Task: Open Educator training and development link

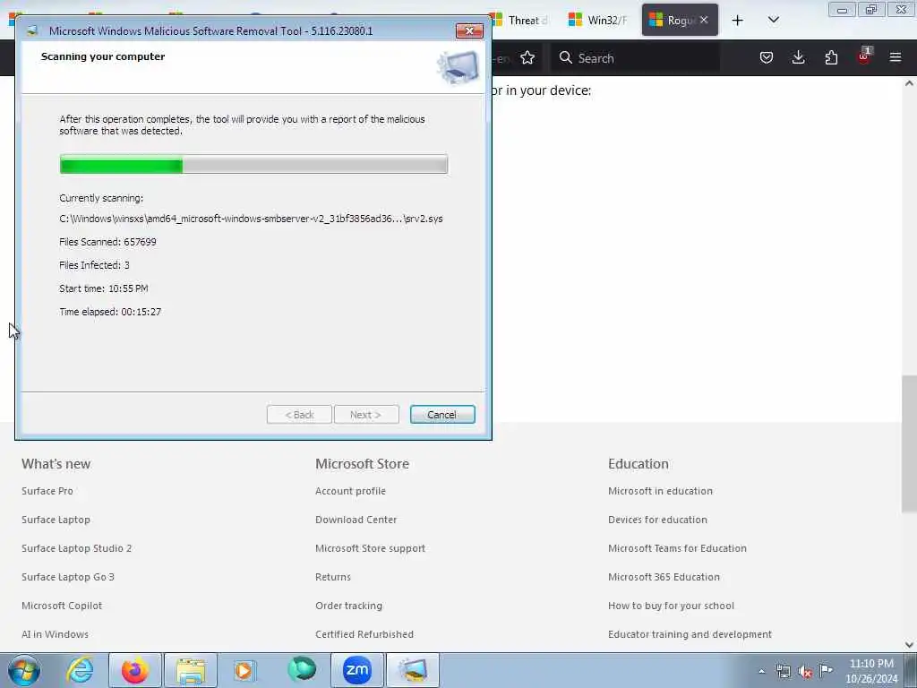Action: tap(690, 634)
